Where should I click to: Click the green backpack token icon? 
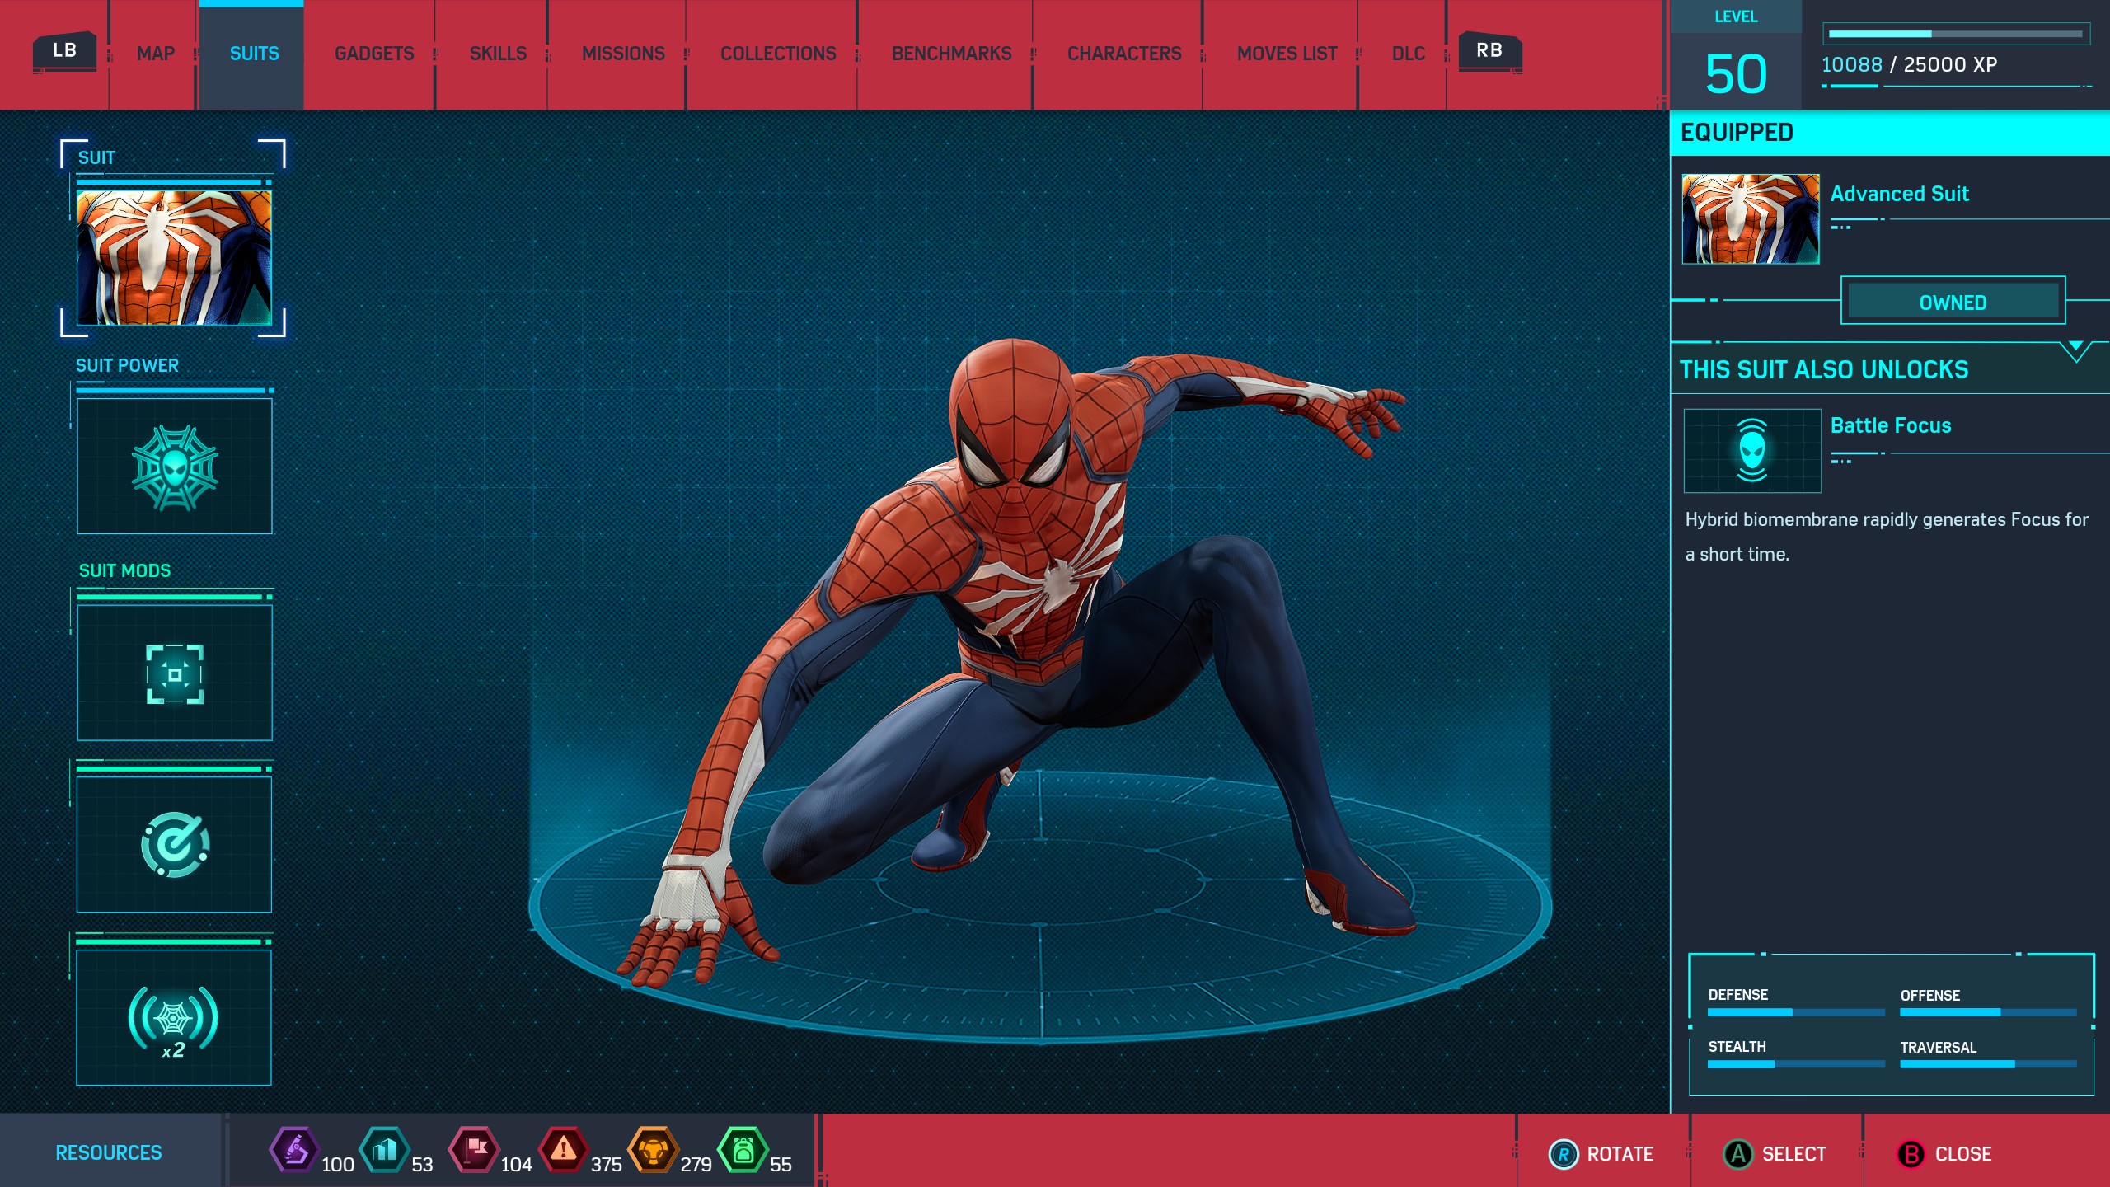tap(743, 1149)
